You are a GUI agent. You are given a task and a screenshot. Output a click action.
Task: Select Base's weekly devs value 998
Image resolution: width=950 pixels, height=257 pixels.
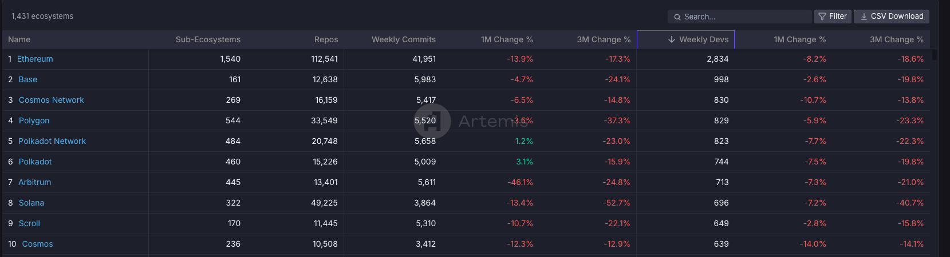(x=722, y=79)
